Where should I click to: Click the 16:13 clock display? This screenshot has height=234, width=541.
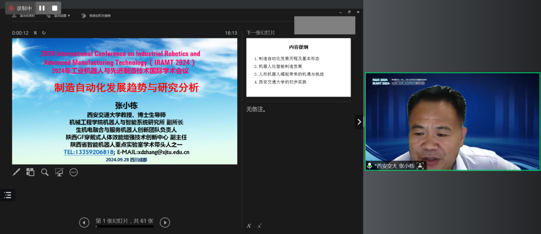[231, 33]
